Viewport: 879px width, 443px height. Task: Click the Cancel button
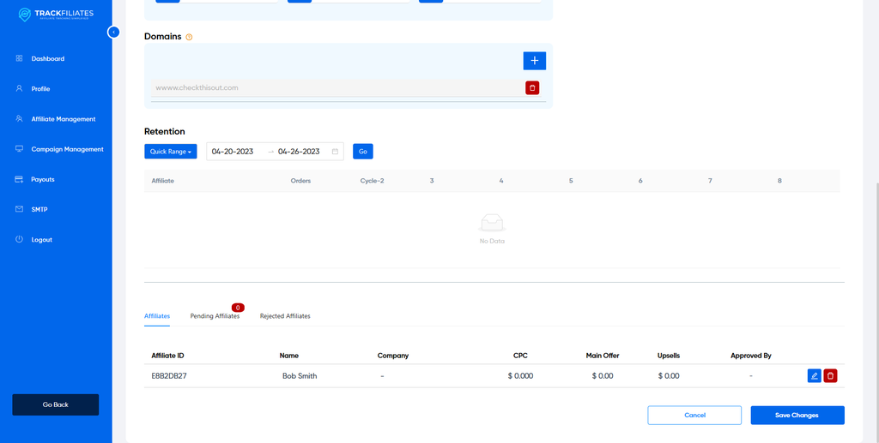coord(694,415)
